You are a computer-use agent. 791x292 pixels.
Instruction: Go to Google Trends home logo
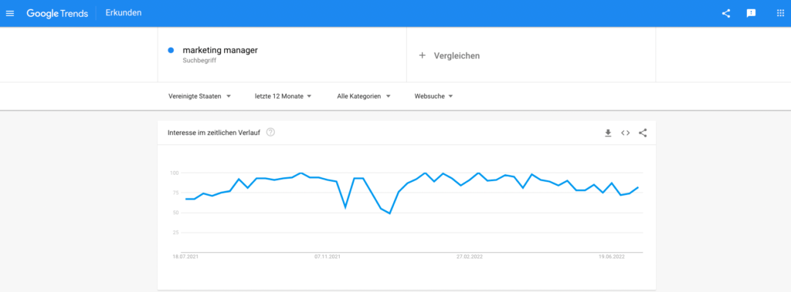point(57,14)
